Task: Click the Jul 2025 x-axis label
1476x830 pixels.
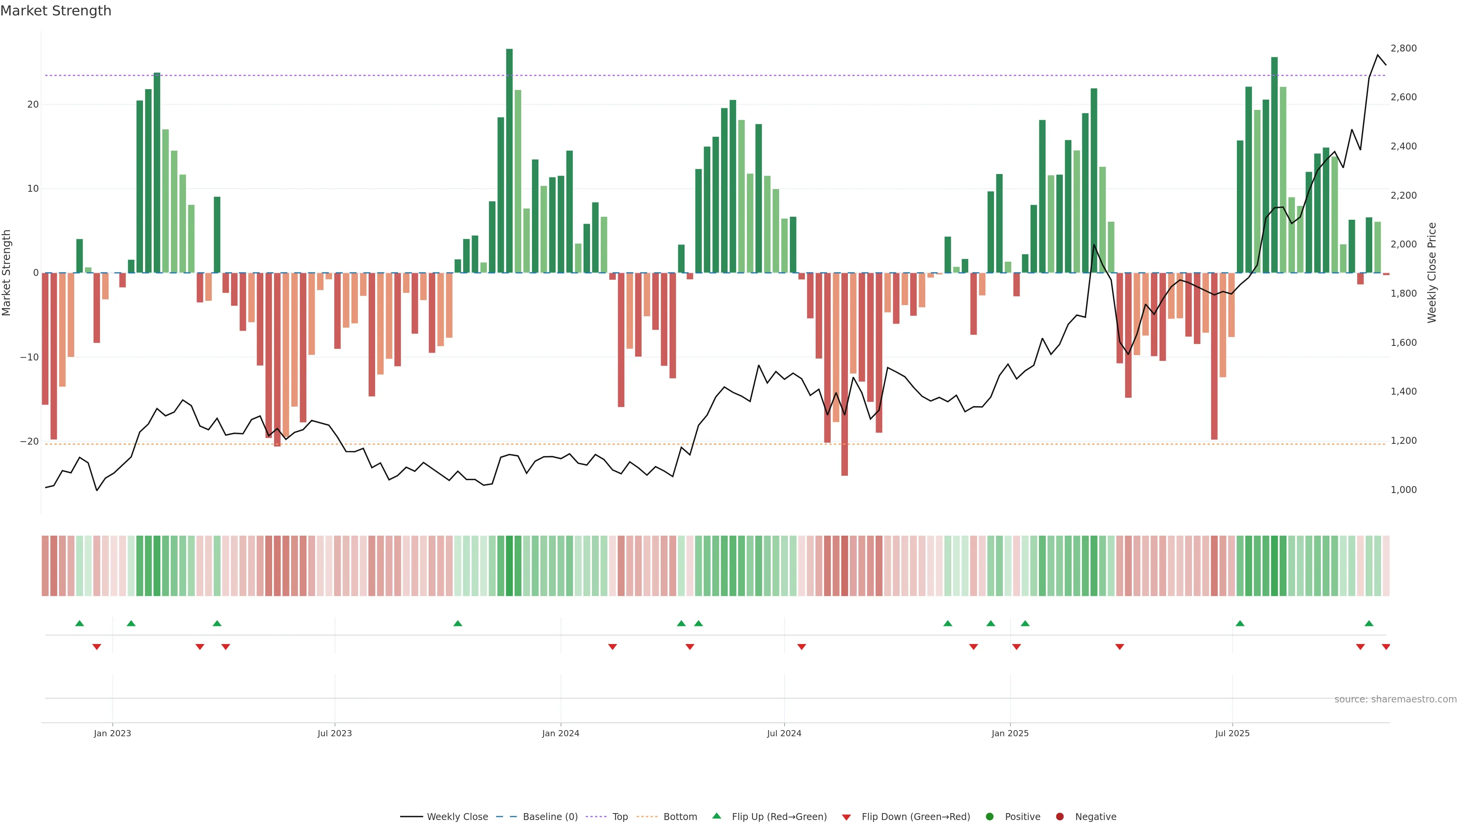Action: point(1232,733)
